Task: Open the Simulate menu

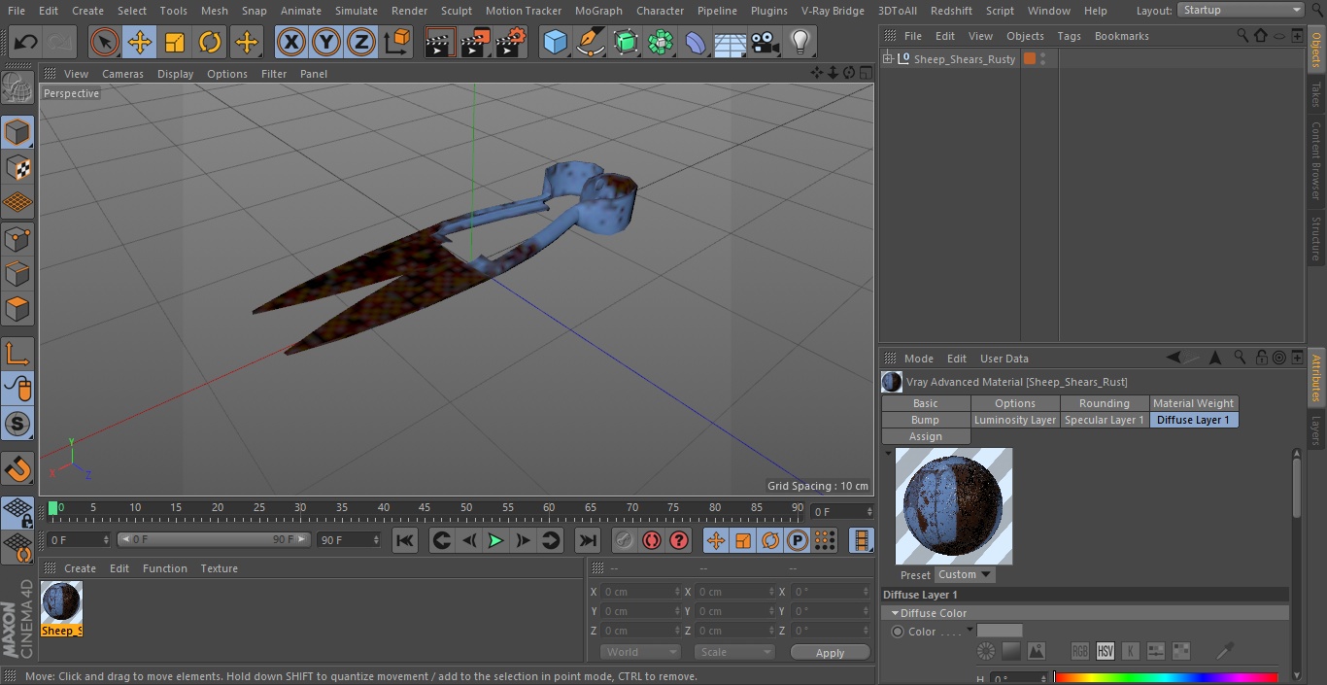Action: point(357,11)
